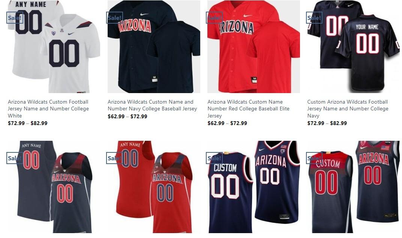402x238 pixels.
Task: Open Red College Baseball Elite Jersey title
Action: (x=248, y=108)
